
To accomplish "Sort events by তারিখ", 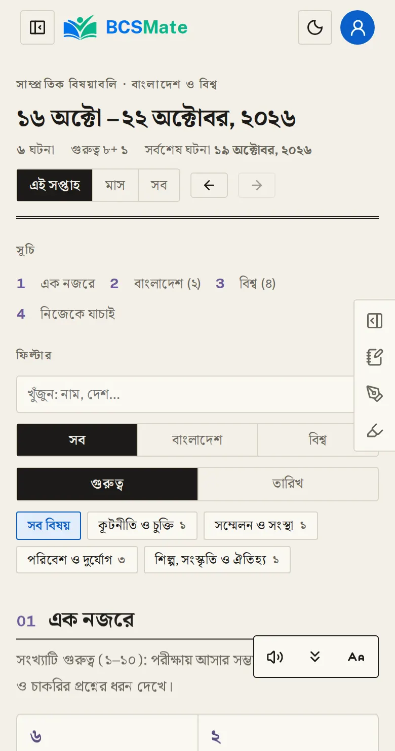I will (x=288, y=484).
